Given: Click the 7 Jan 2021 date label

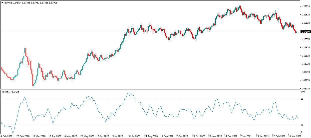Looking at the screenshot, I should (246, 136).
